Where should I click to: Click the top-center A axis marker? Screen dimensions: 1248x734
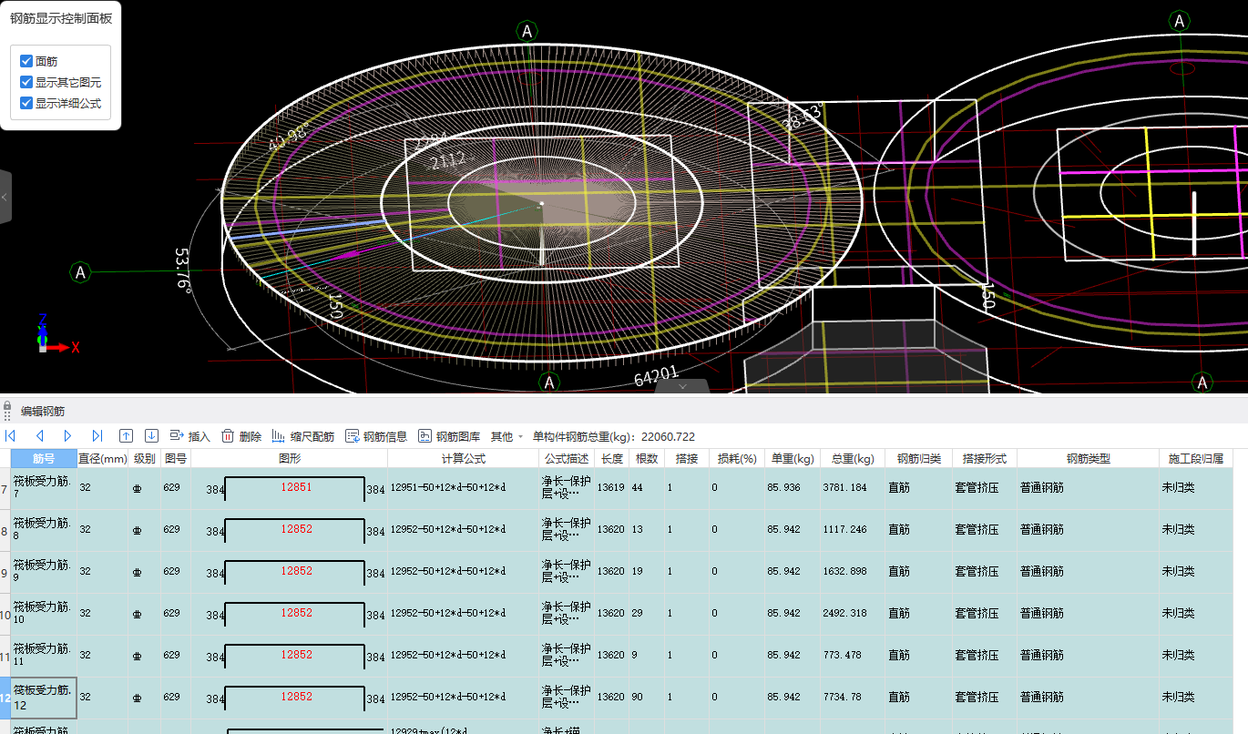527,31
